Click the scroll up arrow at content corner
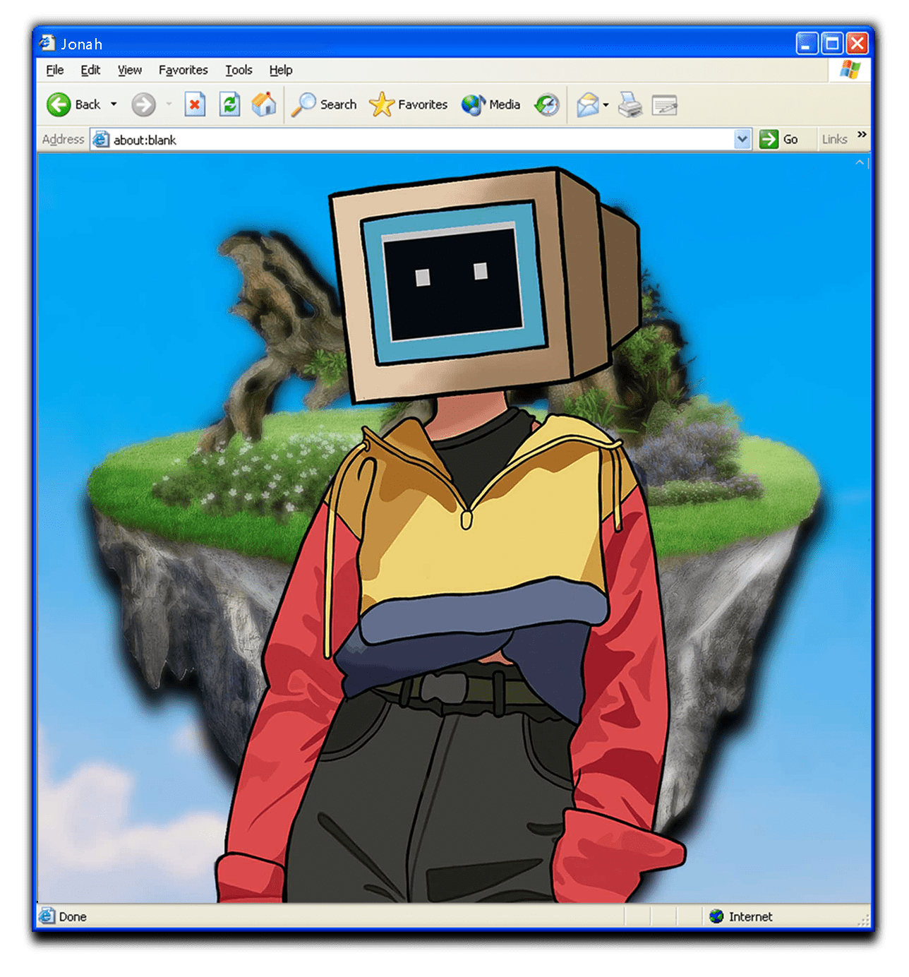This screenshot has height=977, width=909. tap(861, 162)
